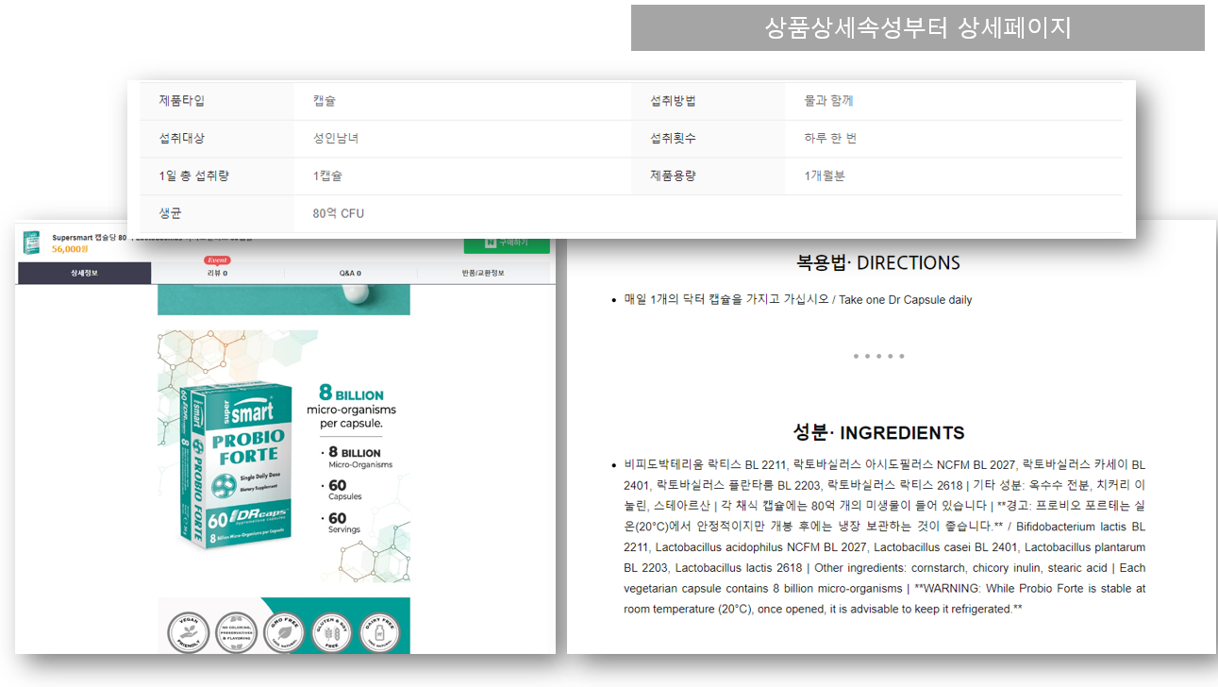
Task: Click the small product thumbnail beside Supersmart title
Action: pyautogui.click(x=32, y=242)
